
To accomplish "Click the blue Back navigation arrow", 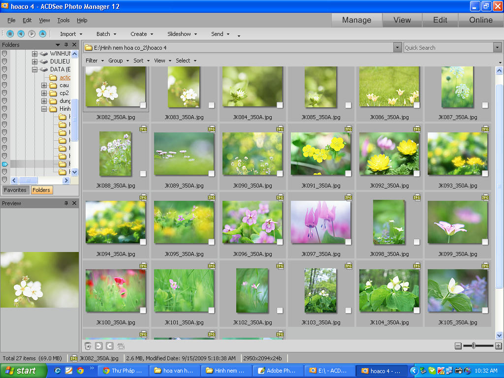I will [21, 34].
